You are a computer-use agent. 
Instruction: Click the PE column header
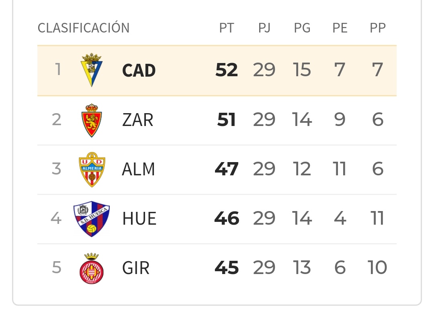340,28
